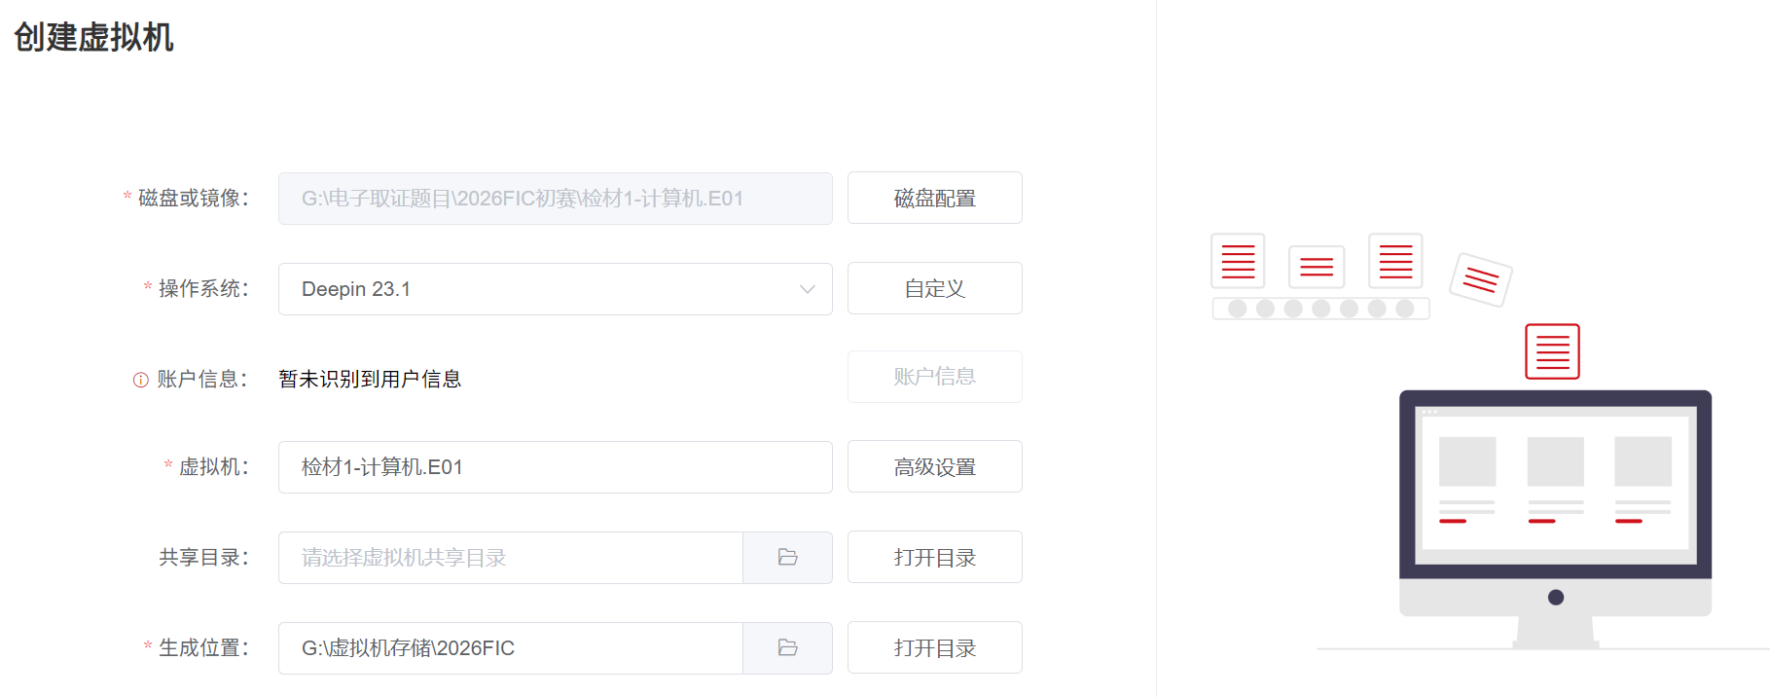Click the tilted document icon in the illustration
This screenshot has width=1770, height=697.
pos(1481,279)
